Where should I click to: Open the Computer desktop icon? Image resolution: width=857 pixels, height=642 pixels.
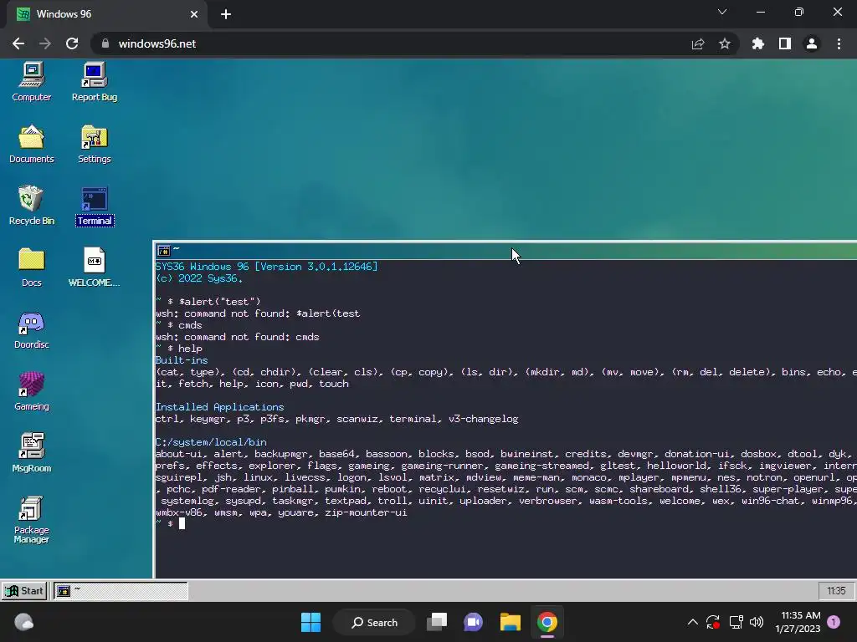[31, 82]
